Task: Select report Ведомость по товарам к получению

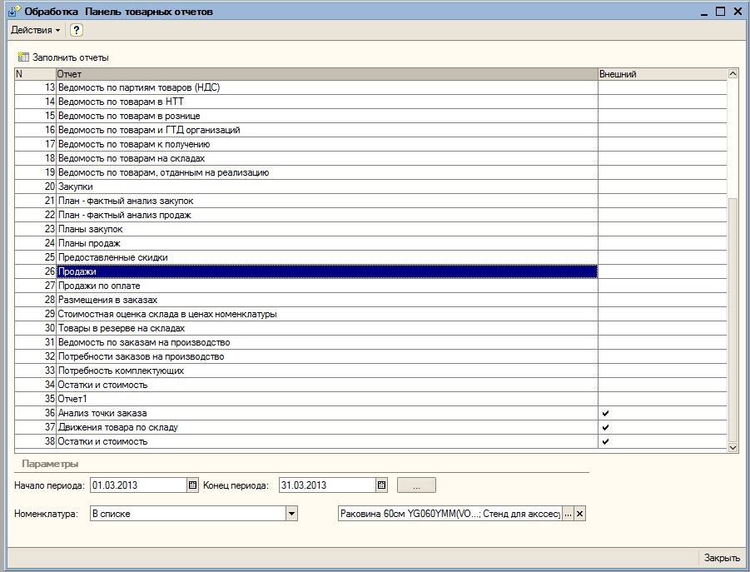Action: pyautogui.click(x=327, y=144)
